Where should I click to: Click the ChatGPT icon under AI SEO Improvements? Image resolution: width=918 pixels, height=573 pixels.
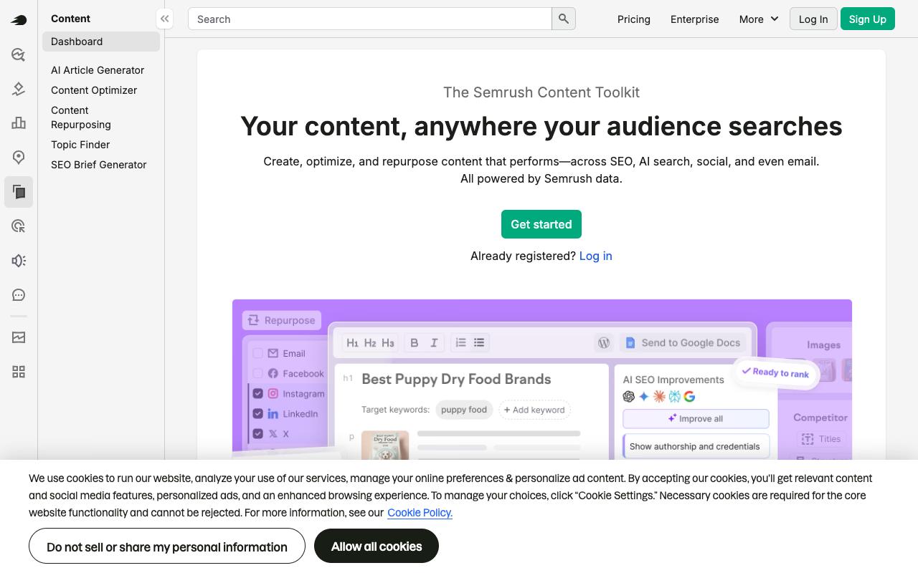click(x=629, y=396)
